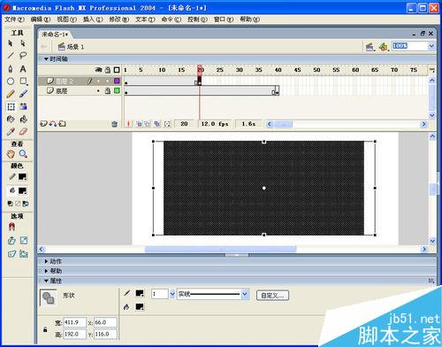Screen dimensions: 442x347
Task: Open the zoom percentage dropdown
Action: pyautogui.click(x=431, y=46)
